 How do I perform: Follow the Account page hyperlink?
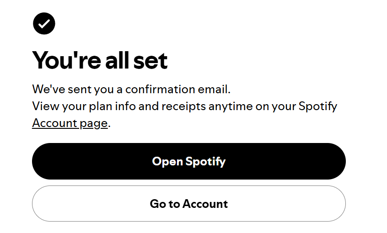(70, 123)
